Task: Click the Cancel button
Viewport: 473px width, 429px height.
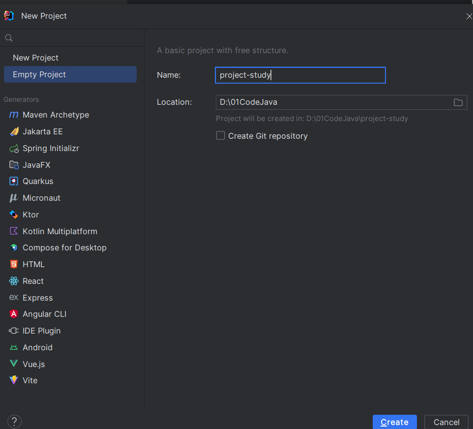Action: (446, 422)
